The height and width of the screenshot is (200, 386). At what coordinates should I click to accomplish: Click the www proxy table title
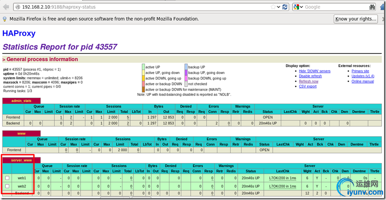coord(22,133)
